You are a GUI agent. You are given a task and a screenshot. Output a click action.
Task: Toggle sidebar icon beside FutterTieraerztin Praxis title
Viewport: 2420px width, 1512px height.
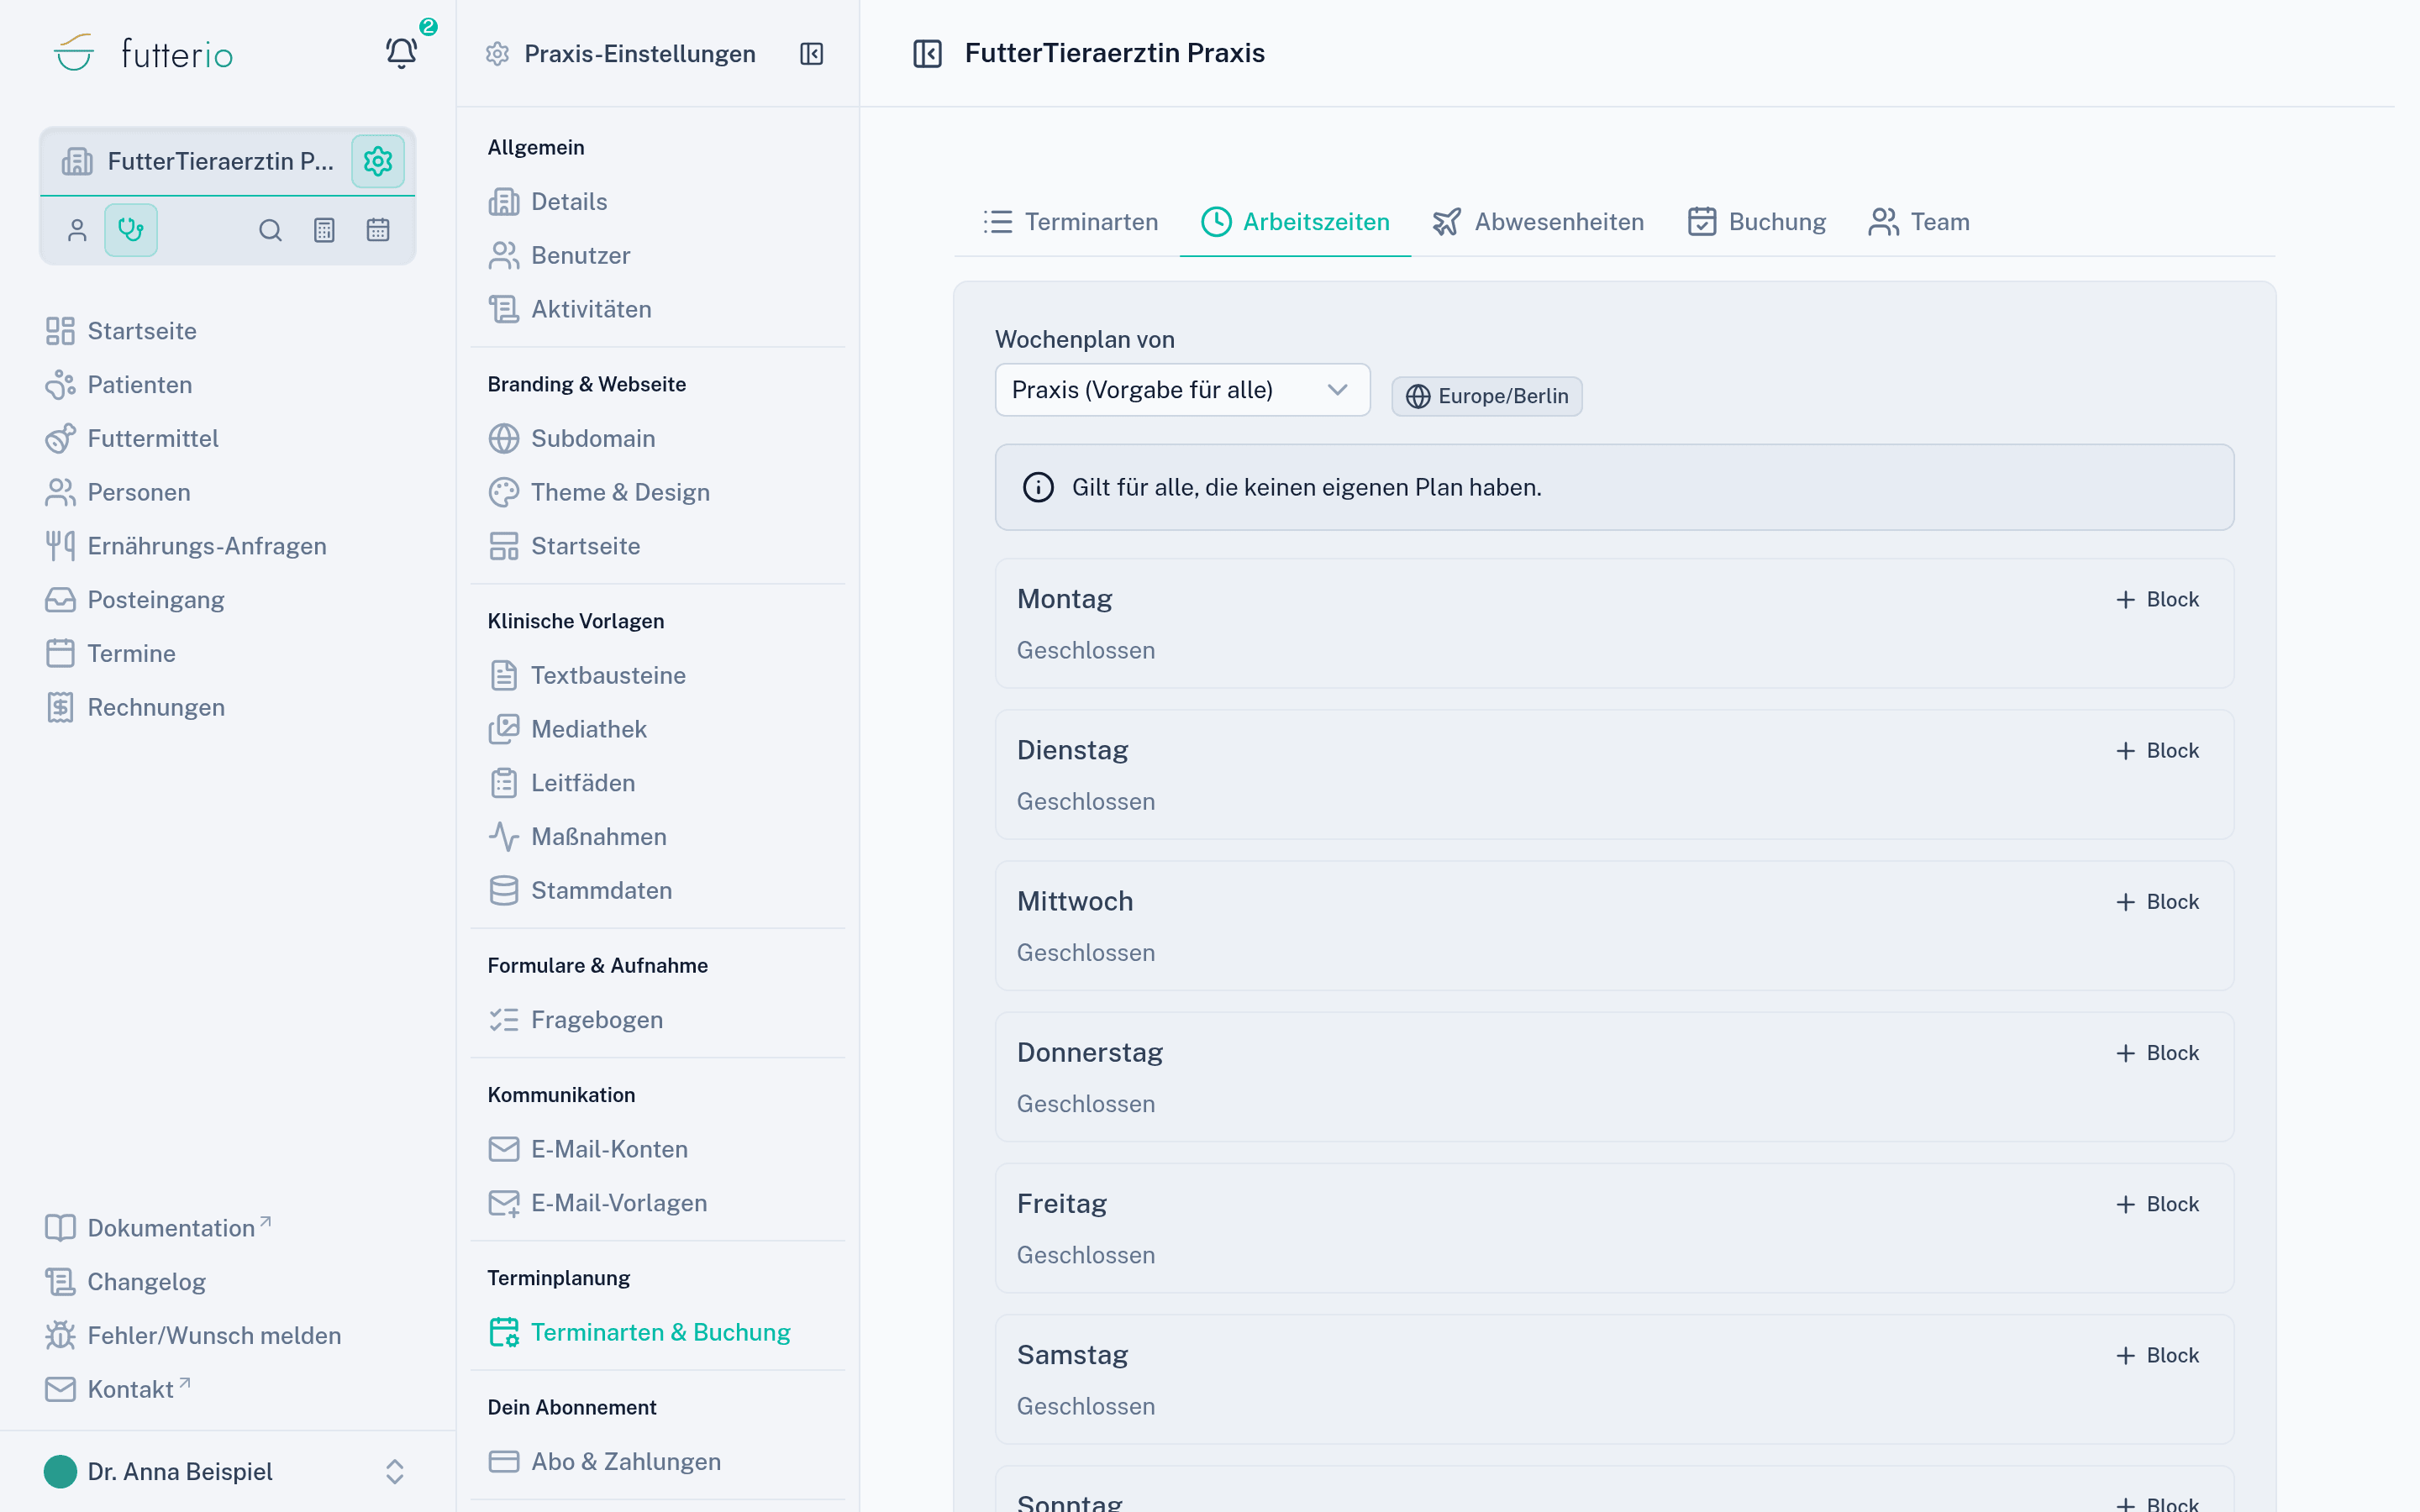[927, 53]
